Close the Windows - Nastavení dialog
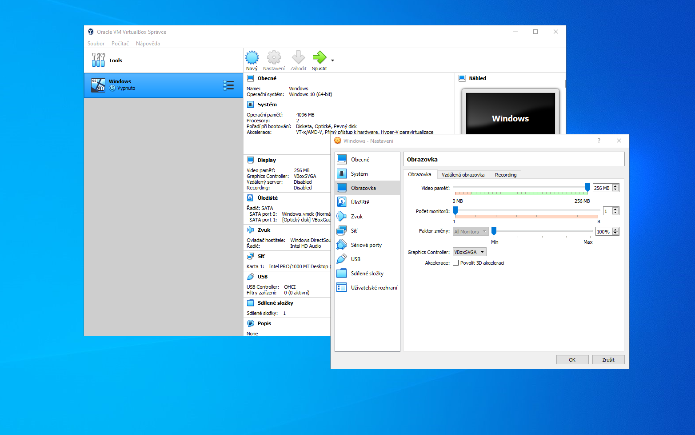Image resolution: width=695 pixels, height=435 pixels. point(619,141)
